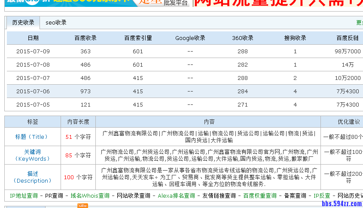Select the date 2015-07-07
363x208 pixels.
click(33, 78)
